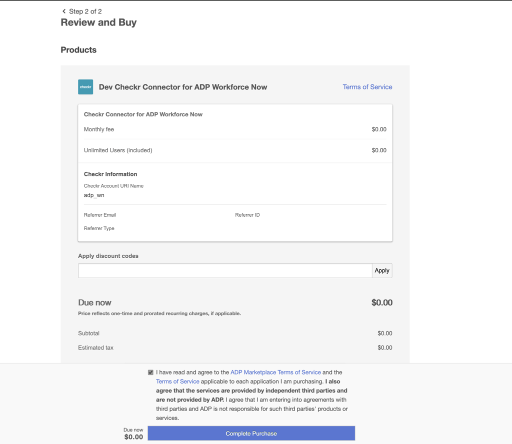Click the 'Checkr Account URI Name' label

coord(113,186)
